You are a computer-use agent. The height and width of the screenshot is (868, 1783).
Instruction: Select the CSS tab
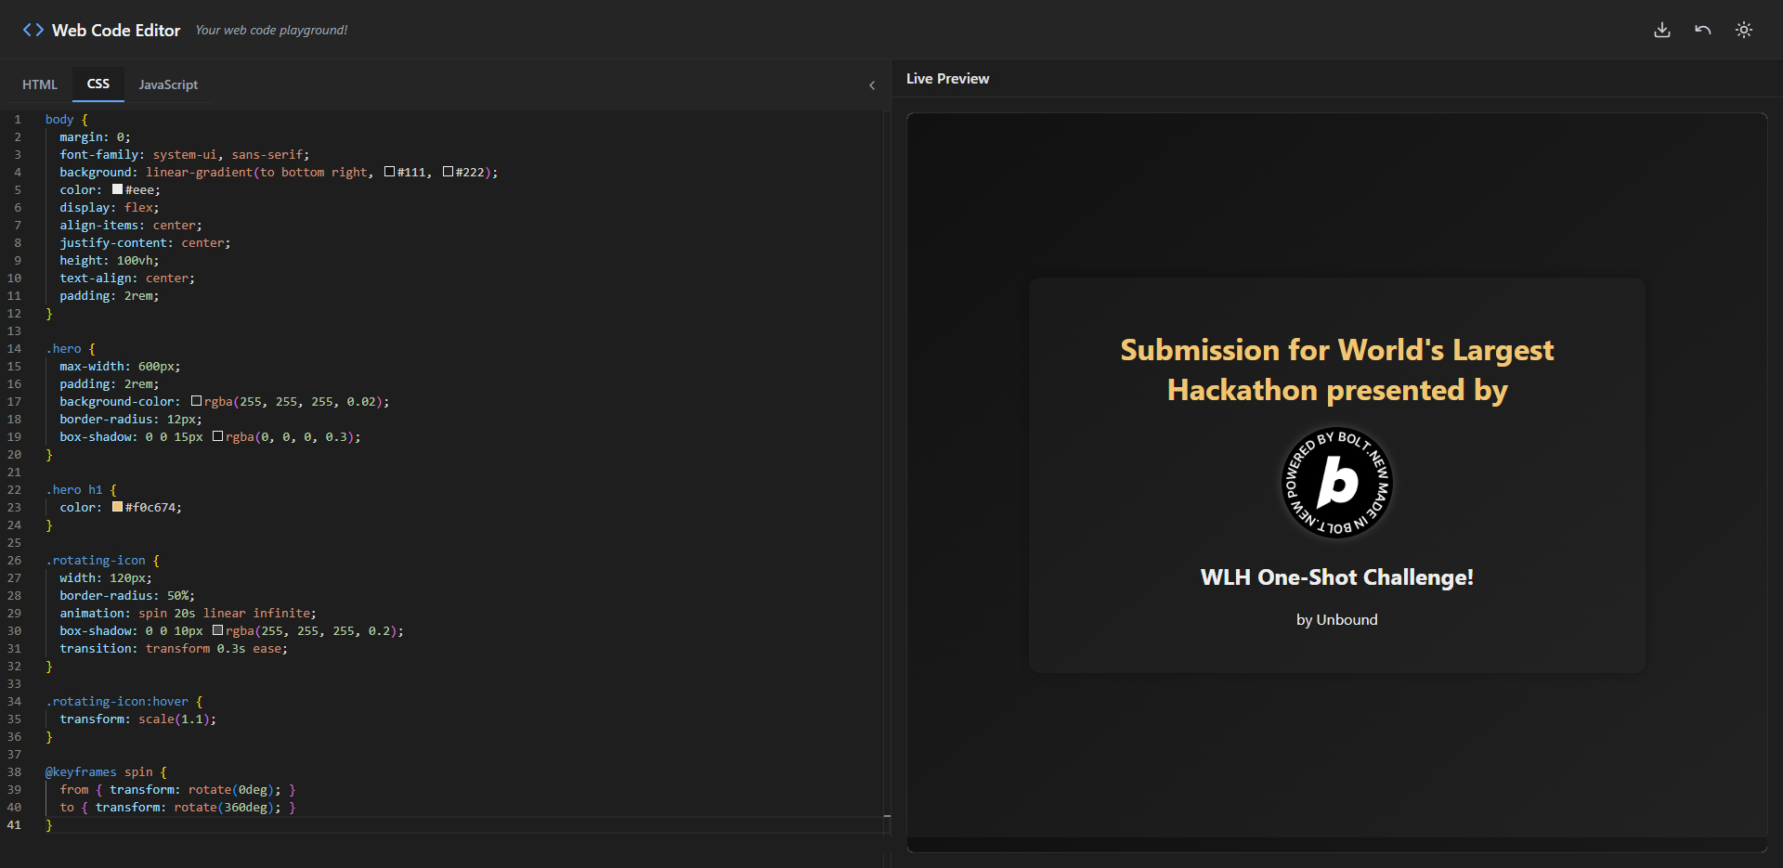(x=98, y=84)
